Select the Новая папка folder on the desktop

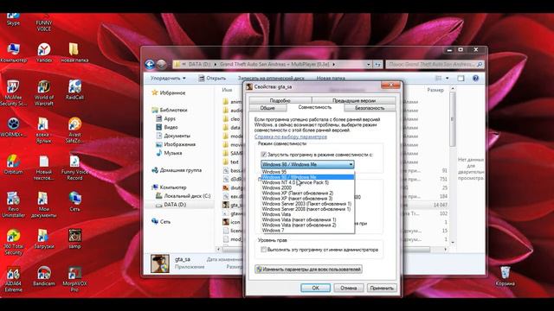tap(74, 53)
